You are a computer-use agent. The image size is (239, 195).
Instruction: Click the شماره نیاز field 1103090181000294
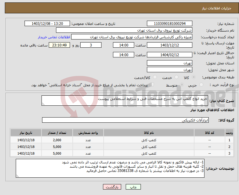pos(170,23)
